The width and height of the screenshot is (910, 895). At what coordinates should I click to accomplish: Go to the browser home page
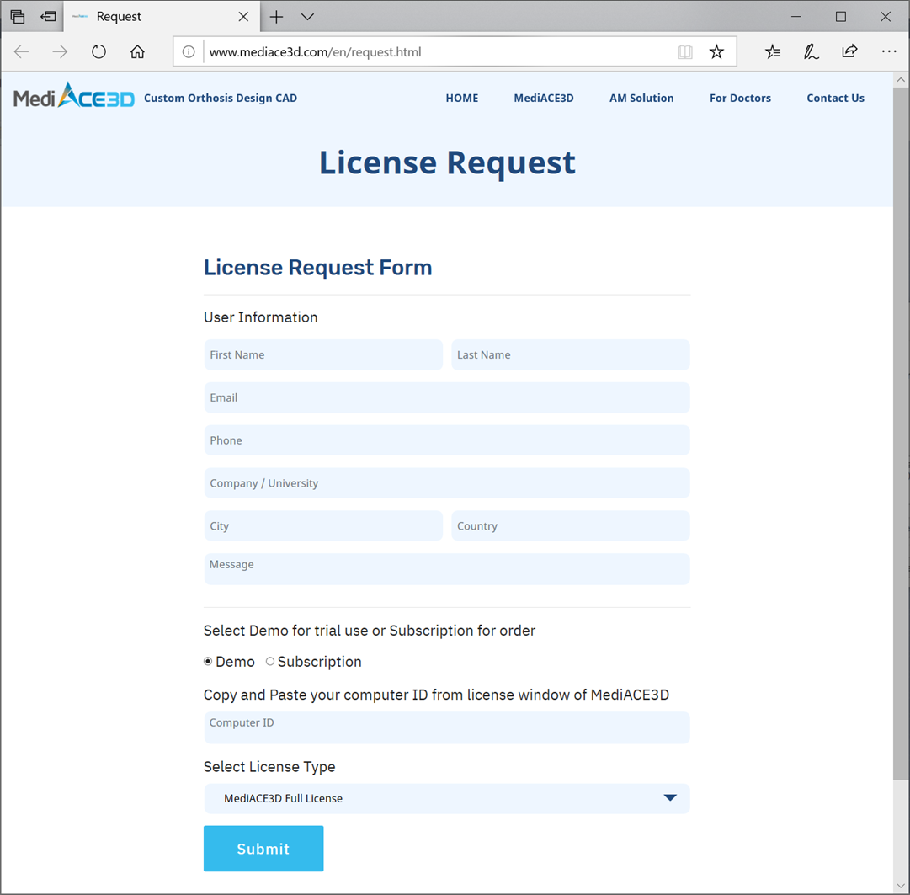coord(137,51)
